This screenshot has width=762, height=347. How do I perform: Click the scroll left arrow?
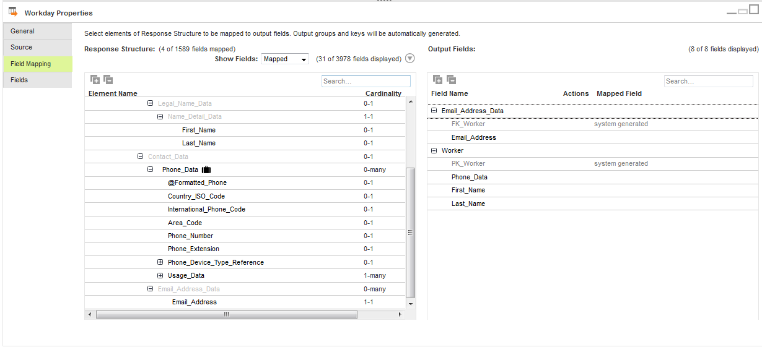(90, 314)
